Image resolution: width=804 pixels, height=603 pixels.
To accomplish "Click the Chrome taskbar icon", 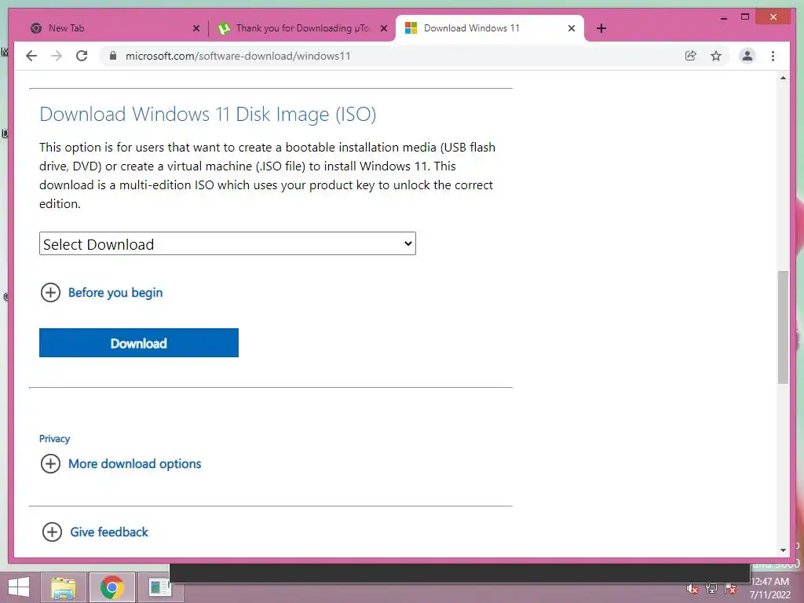I will pos(112,587).
